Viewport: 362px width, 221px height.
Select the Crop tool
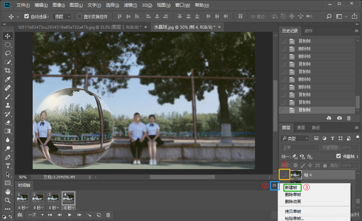point(8,71)
